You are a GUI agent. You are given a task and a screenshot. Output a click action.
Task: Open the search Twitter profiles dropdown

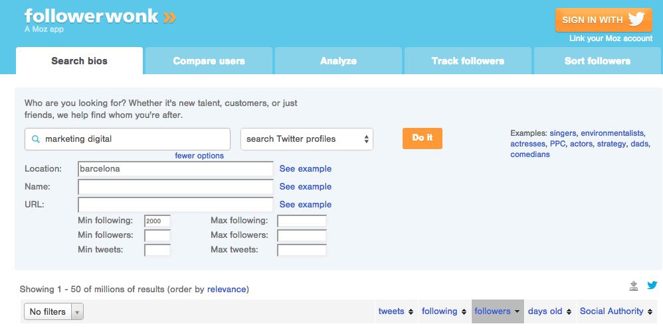point(306,139)
